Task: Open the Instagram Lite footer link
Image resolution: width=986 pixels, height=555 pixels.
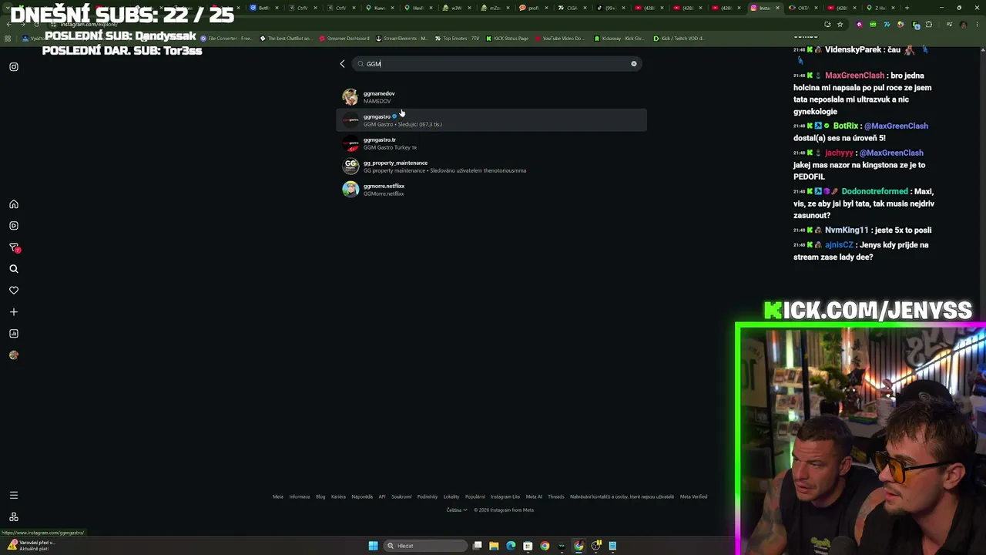Action: (x=505, y=496)
